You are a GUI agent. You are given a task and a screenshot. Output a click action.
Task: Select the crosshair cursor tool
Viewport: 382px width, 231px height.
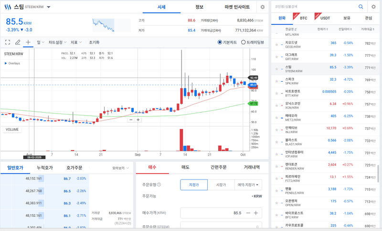click(x=28, y=42)
